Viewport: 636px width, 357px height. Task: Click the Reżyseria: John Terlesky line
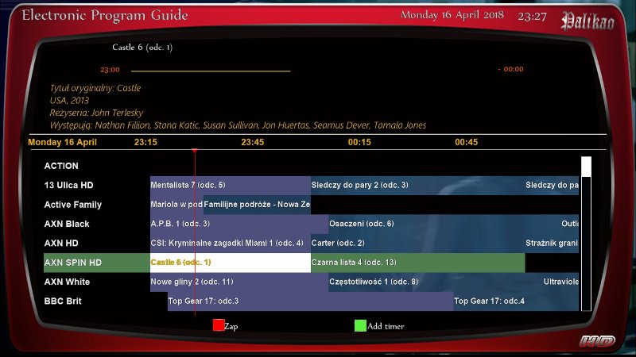(96, 113)
